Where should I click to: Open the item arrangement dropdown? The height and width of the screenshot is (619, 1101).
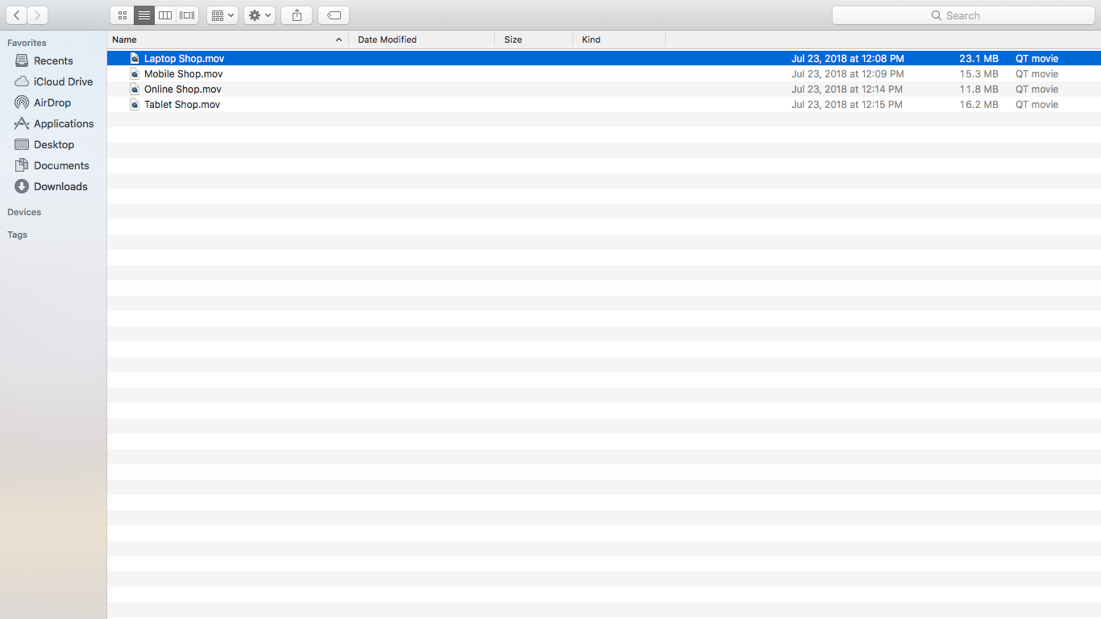(222, 15)
